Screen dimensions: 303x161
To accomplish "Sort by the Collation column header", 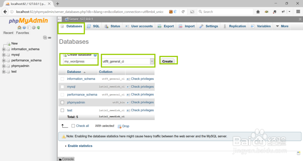I will [x=106, y=72].
